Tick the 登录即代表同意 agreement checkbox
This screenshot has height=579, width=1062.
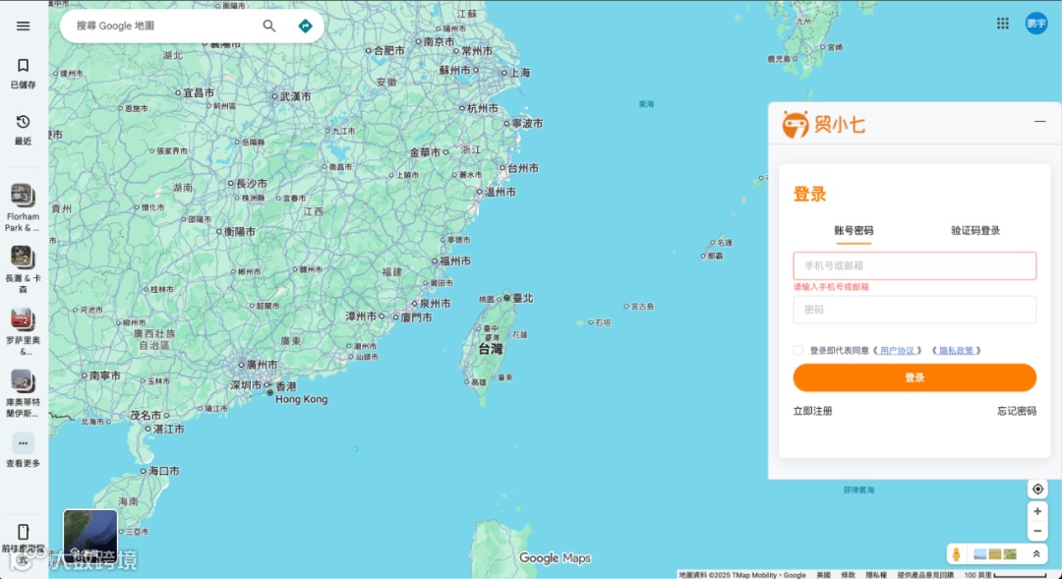point(797,350)
